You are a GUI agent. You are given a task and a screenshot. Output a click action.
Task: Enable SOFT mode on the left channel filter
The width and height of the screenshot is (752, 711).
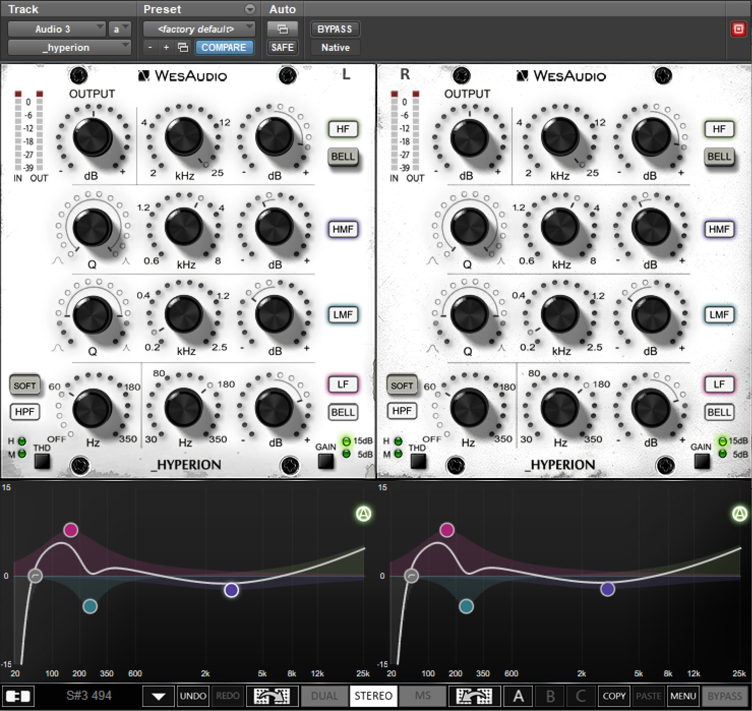25,385
